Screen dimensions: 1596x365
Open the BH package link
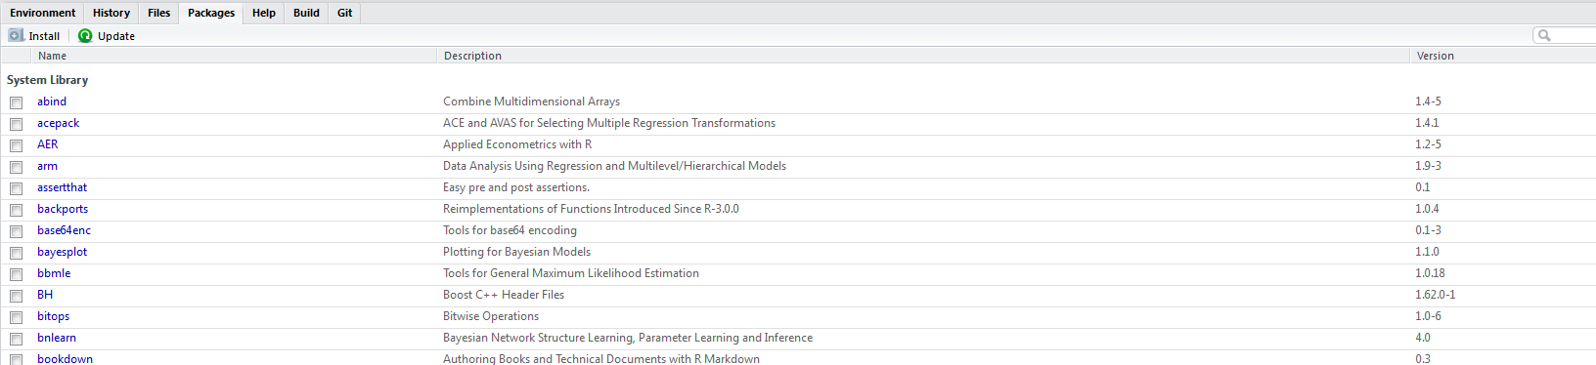point(45,295)
